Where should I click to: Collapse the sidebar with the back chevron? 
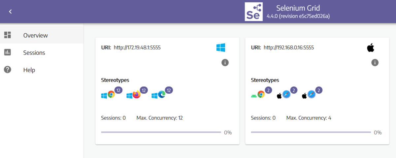pyautogui.click(x=10, y=12)
